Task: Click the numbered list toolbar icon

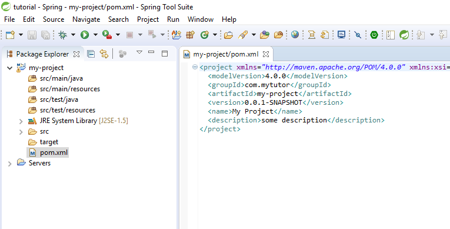Action: 391,35
